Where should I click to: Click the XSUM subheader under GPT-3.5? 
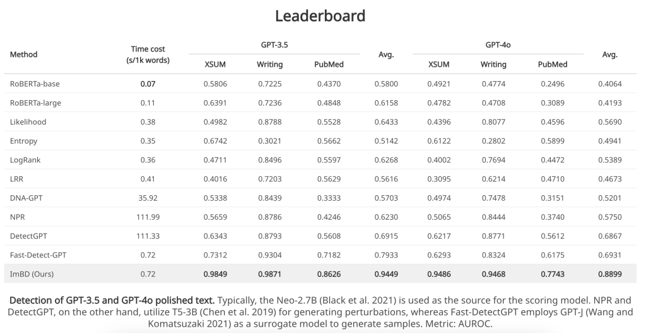(215, 65)
